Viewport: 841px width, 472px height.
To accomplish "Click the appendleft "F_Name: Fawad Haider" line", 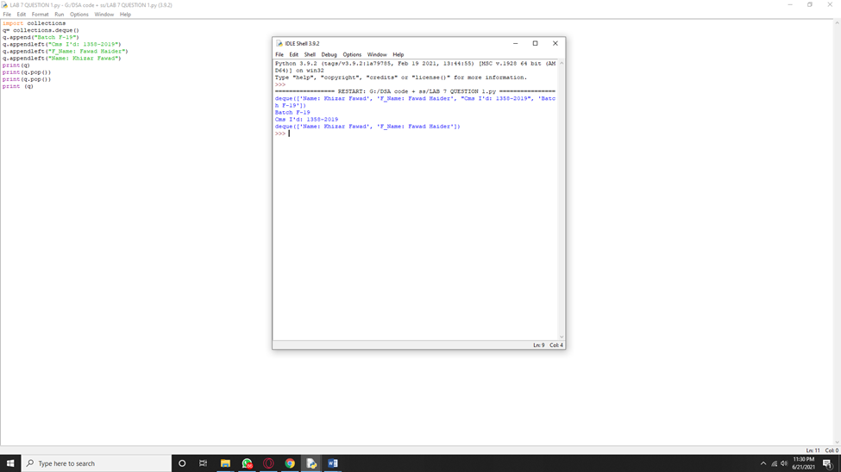I will pyautogui.click(x=66, y=52).
